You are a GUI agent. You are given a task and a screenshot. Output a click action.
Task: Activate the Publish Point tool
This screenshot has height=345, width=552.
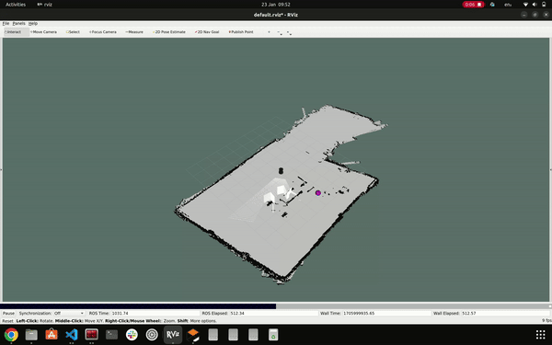pyautogui.click(x=241, y=32)
